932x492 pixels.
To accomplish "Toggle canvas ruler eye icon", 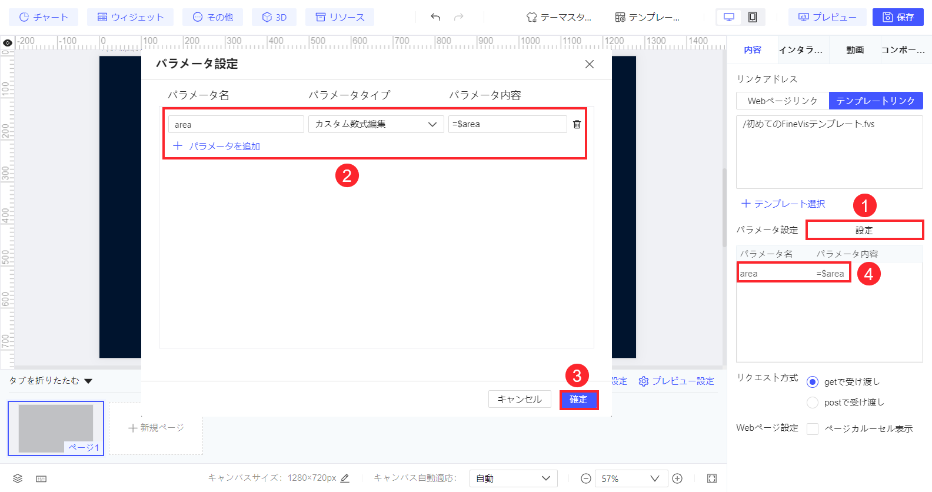I will pos(8,43).
